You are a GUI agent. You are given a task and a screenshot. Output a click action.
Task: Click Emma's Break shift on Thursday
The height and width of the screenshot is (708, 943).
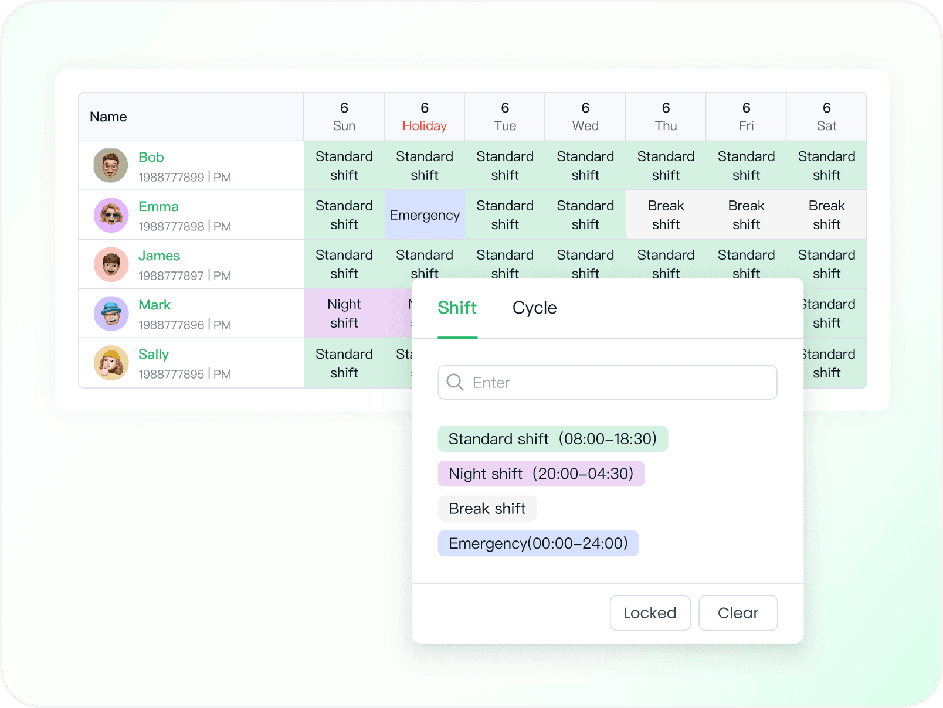coord(666,215)
